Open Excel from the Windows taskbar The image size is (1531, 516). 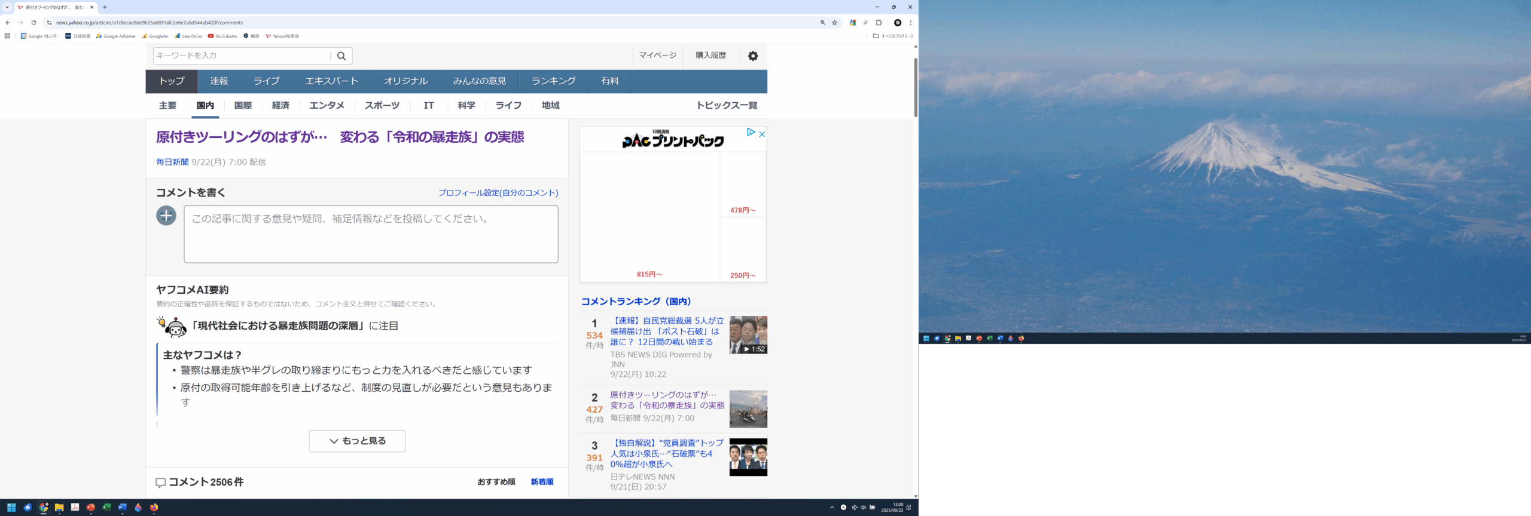click(106, 508)
